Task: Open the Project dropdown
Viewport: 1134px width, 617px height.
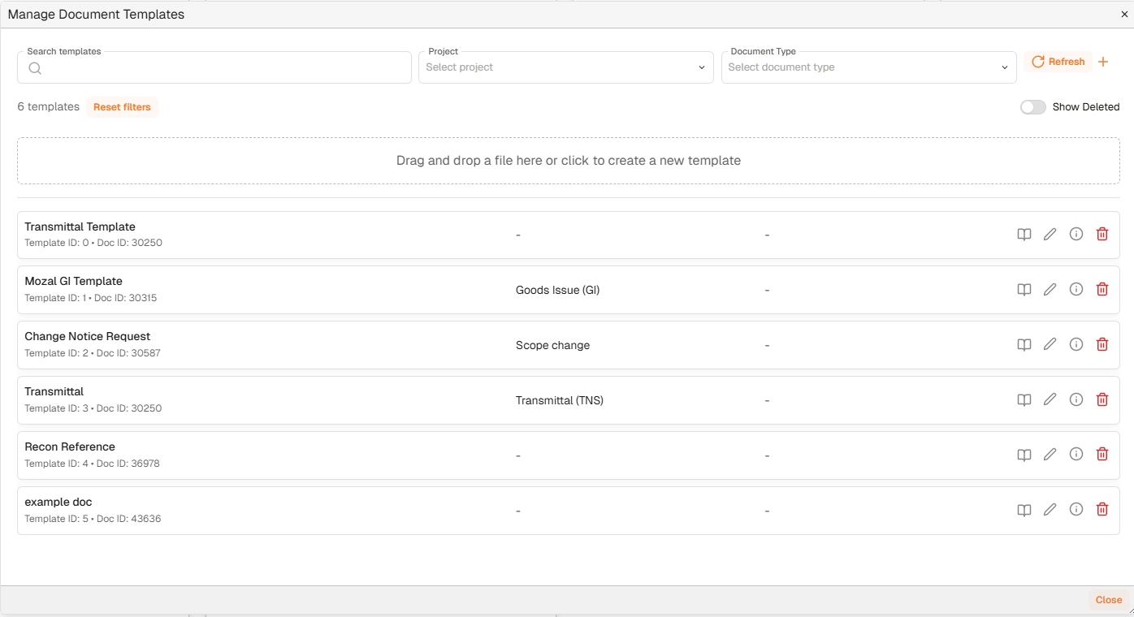Action: tap(566, 67)
